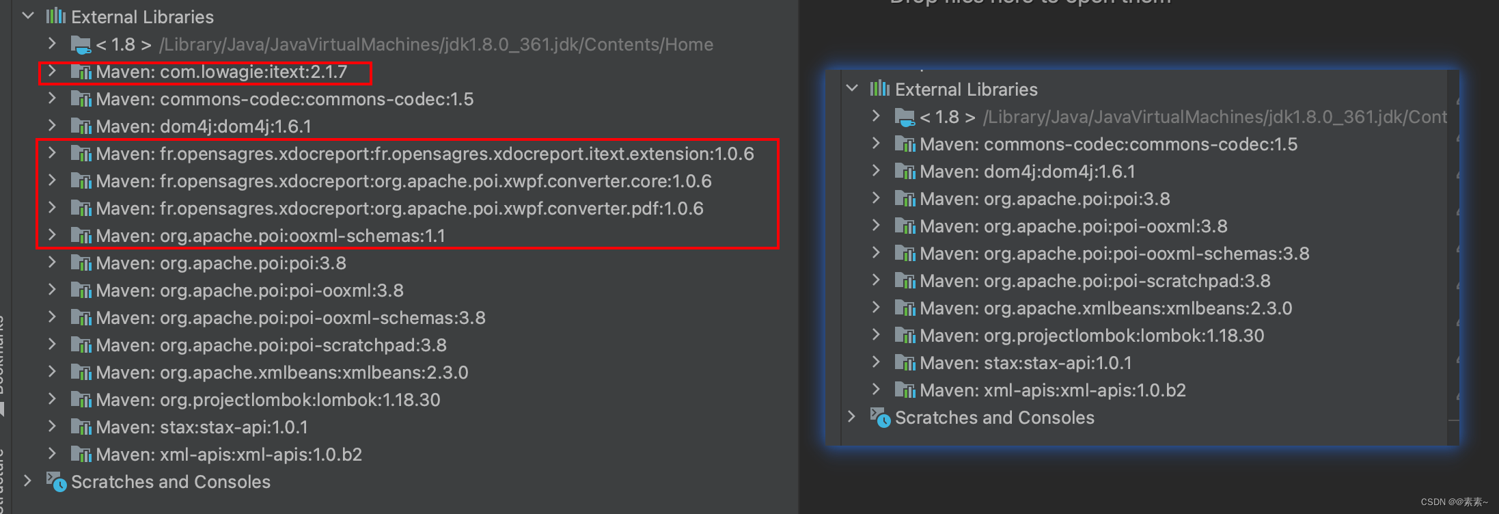Click library icon of left poi:poi:3.8
The width and height of the screenshot is (1499, 514).
81,262
